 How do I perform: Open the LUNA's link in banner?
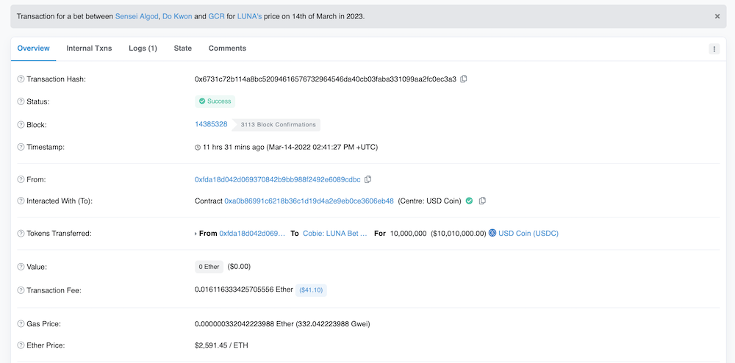(x=249, y=16)
